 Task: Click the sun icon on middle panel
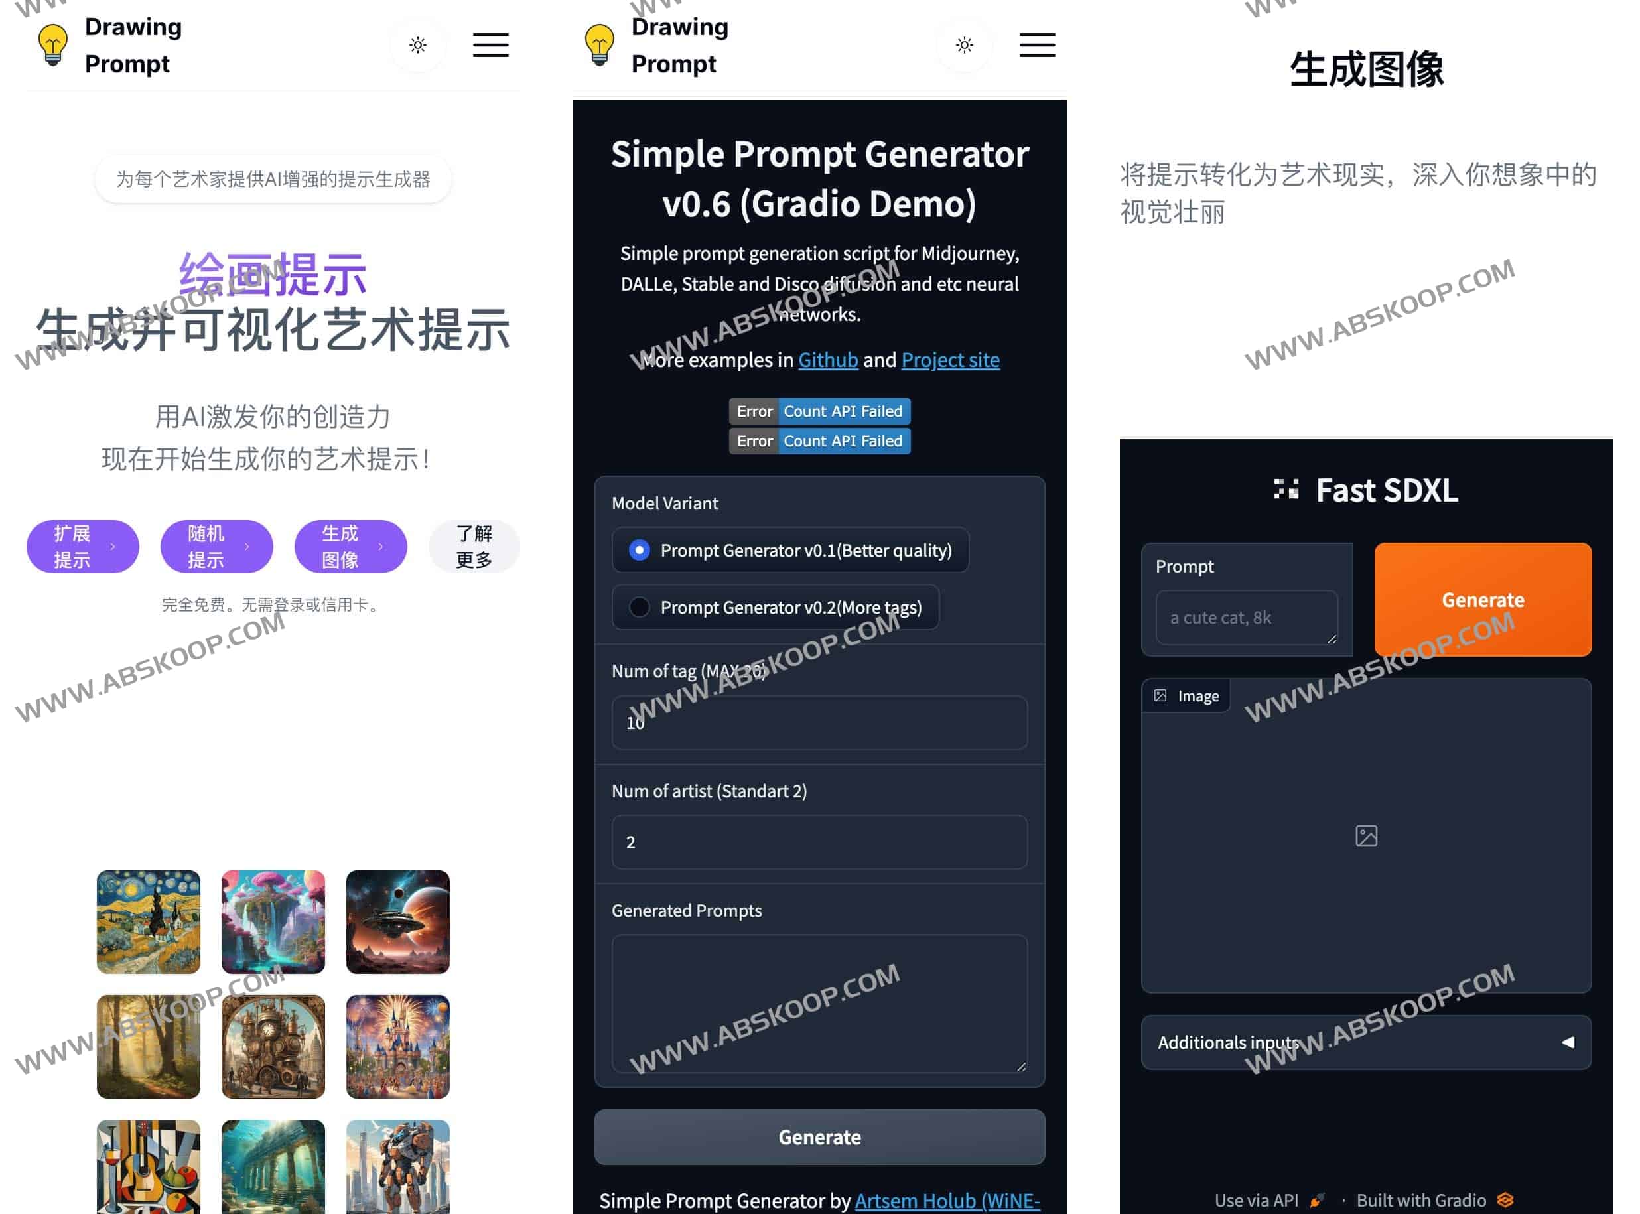click(x=964, y=46)
